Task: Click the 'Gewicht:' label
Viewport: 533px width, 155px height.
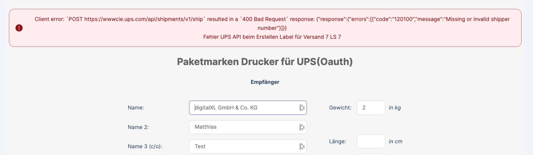Action: [340, 108]
